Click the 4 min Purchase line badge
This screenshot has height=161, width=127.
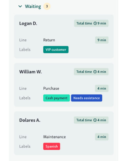(x=102, y=89)
